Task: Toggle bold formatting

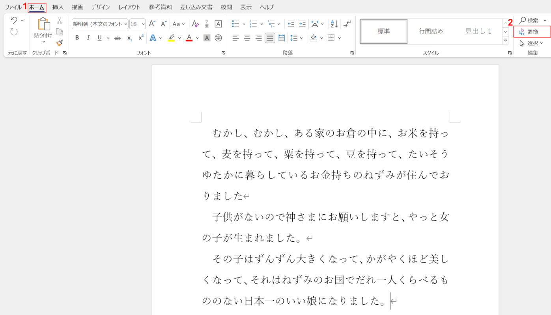Action: tap(77, 38)
